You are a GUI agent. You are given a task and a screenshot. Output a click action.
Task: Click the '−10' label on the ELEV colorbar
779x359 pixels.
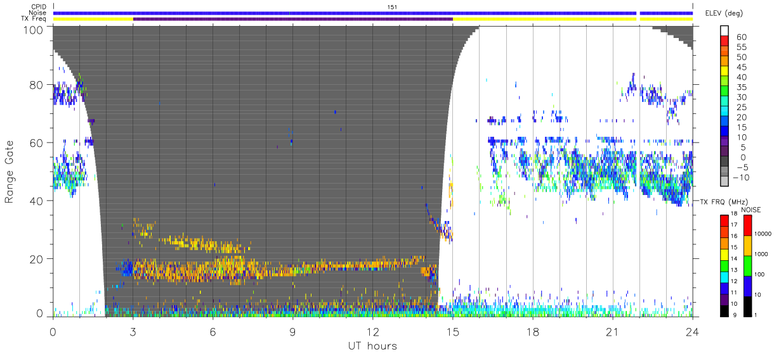[740, 177]
